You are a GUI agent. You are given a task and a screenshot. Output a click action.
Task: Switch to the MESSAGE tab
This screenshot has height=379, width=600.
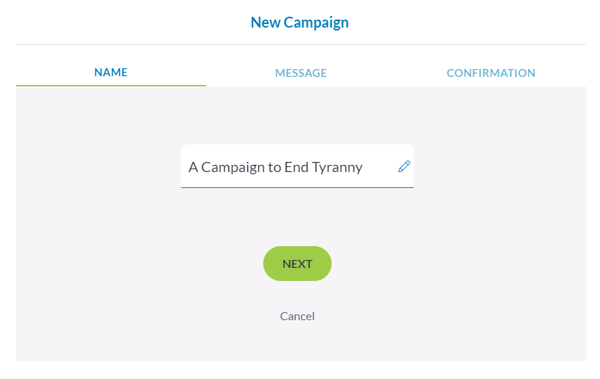pyautogui.click(x=300, y=73)
